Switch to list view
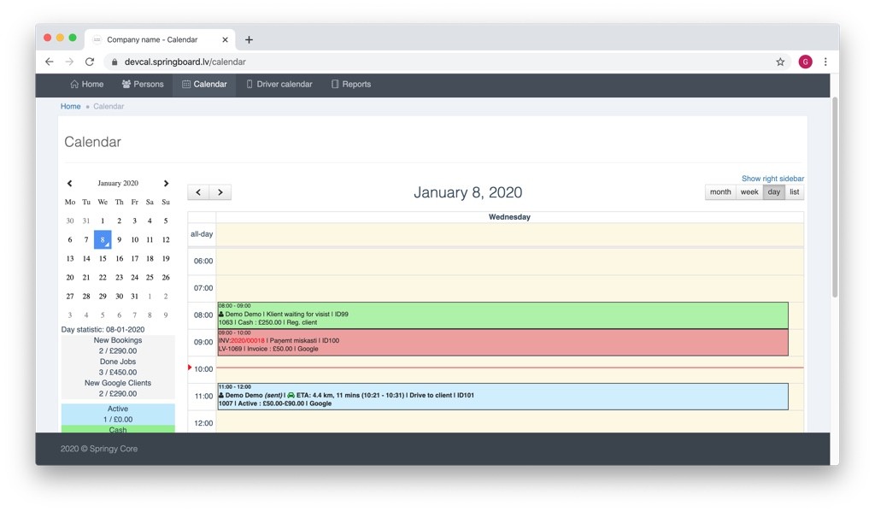 (794, 192)
